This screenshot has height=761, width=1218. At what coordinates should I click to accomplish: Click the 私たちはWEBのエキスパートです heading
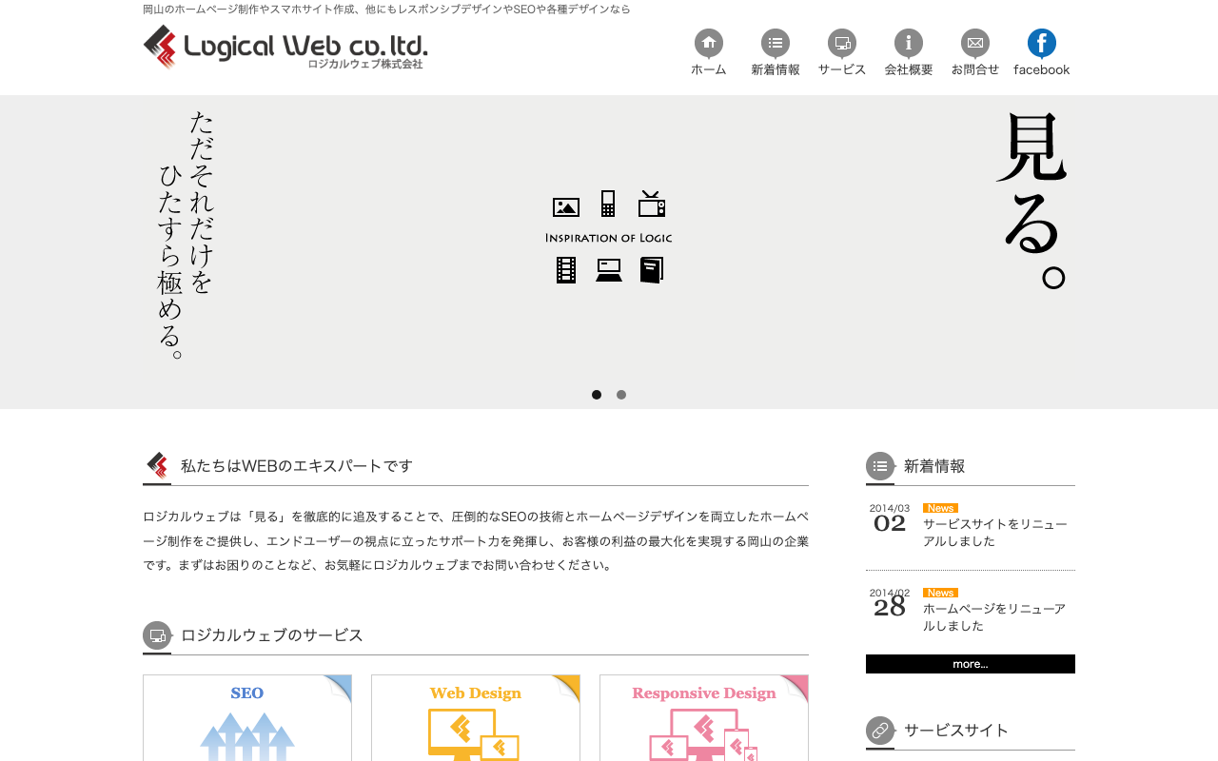[297, 466]
